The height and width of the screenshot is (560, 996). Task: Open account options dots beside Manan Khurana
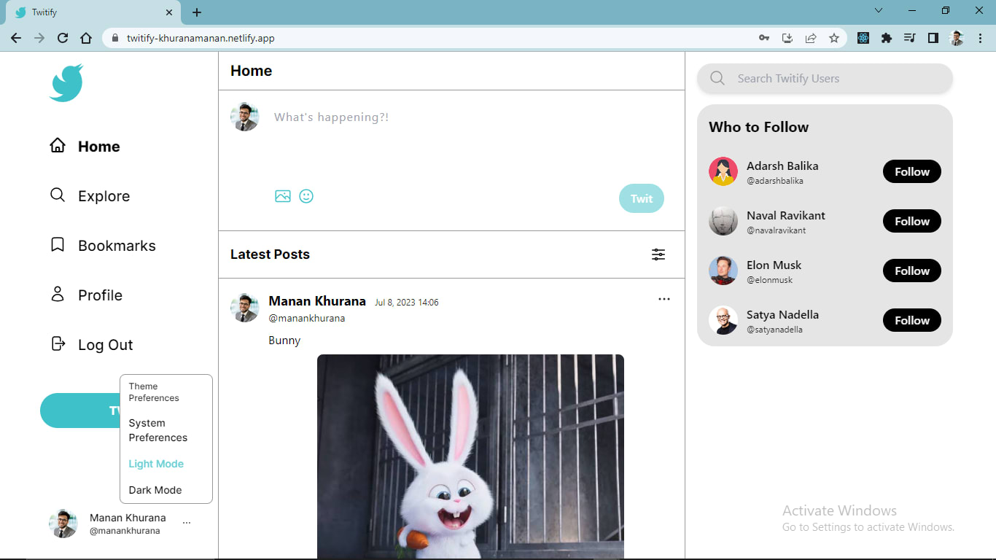[187, 523]
